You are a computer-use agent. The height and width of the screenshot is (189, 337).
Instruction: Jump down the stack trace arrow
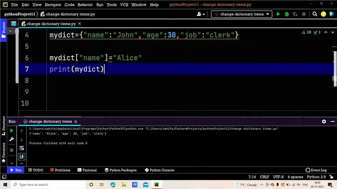coord(22,140)
